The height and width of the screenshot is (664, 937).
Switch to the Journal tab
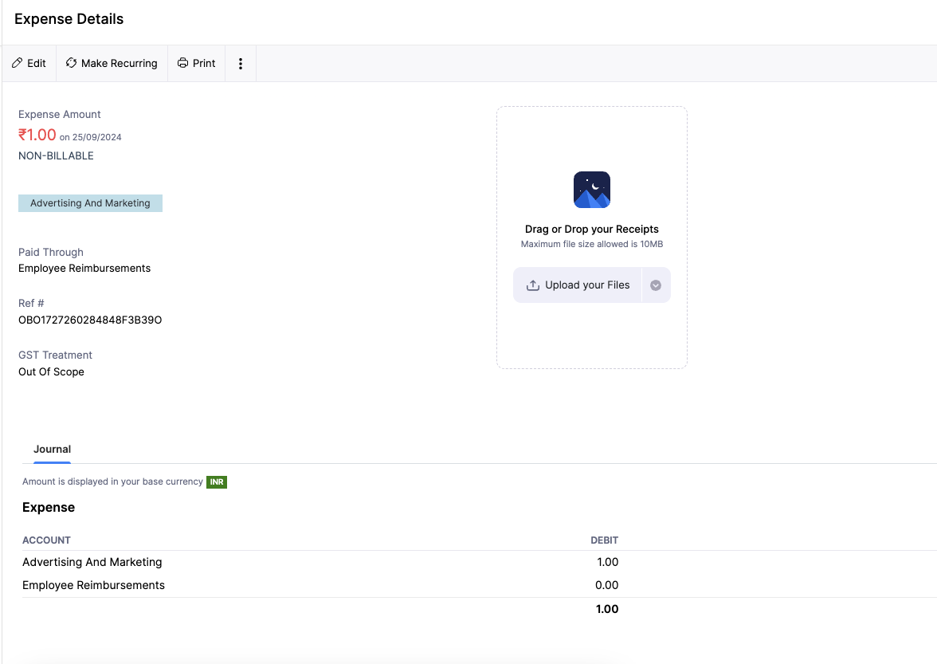[x=52, y=449]
